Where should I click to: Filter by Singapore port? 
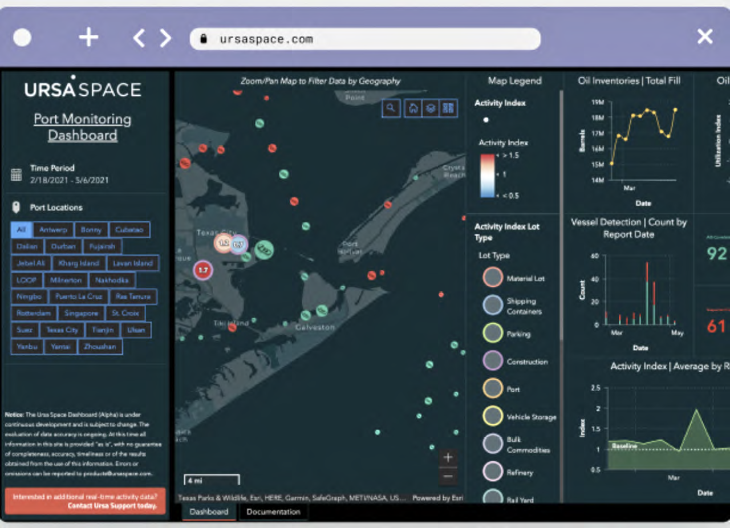(x=81, y=313)
